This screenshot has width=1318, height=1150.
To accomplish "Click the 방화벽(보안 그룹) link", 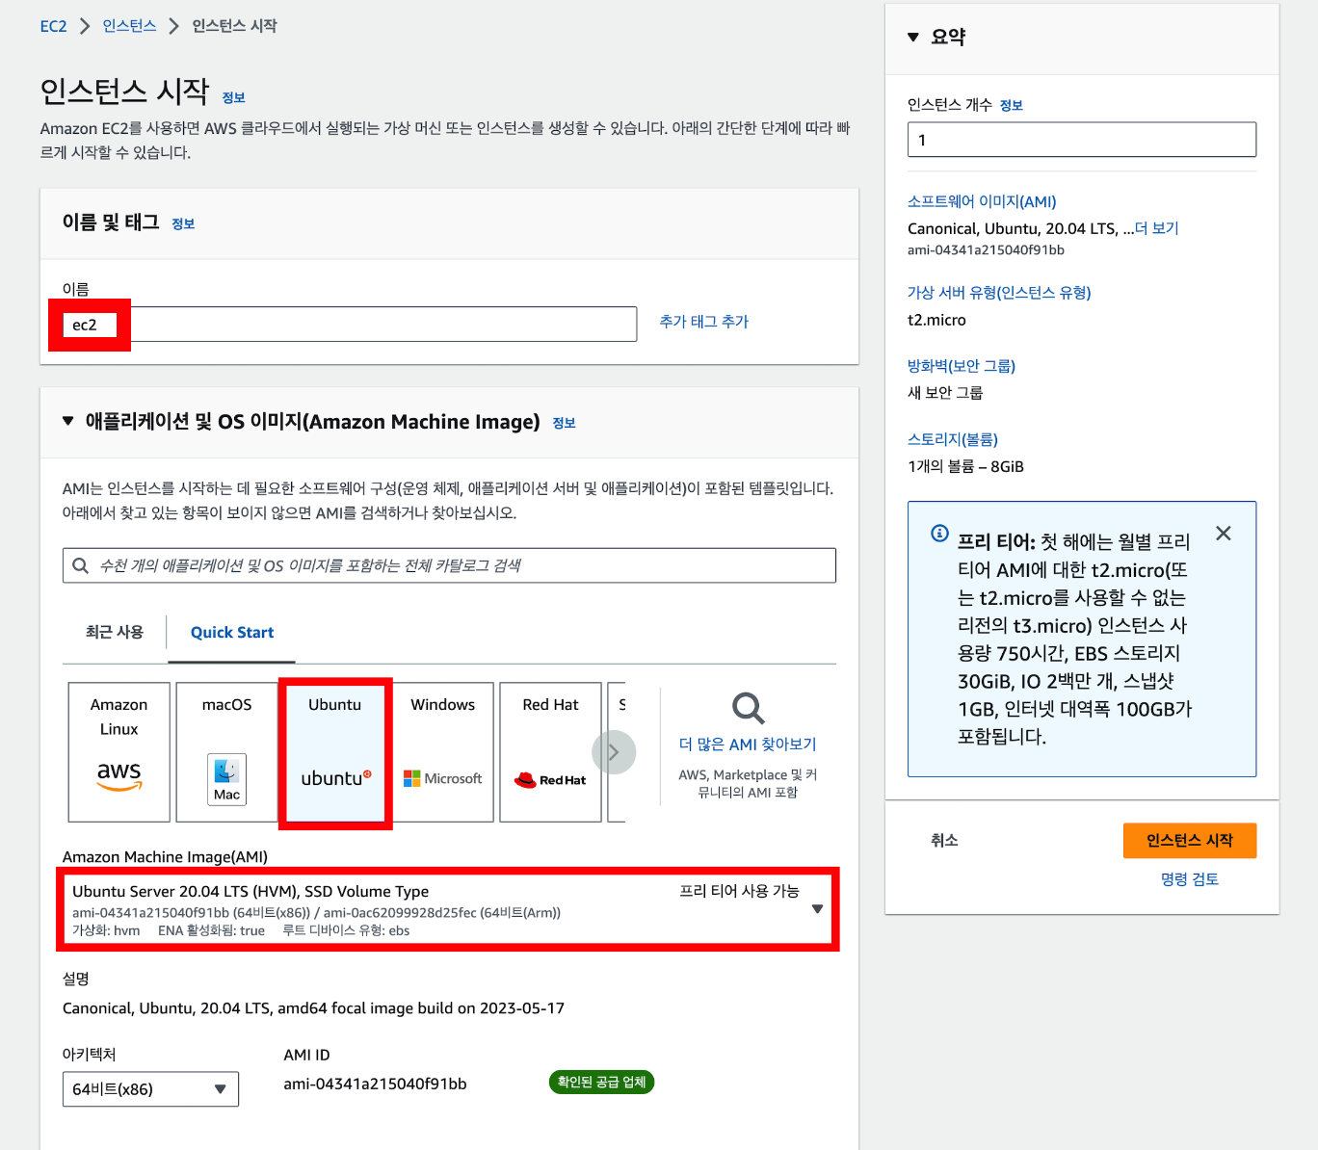I will coord(962,365).
